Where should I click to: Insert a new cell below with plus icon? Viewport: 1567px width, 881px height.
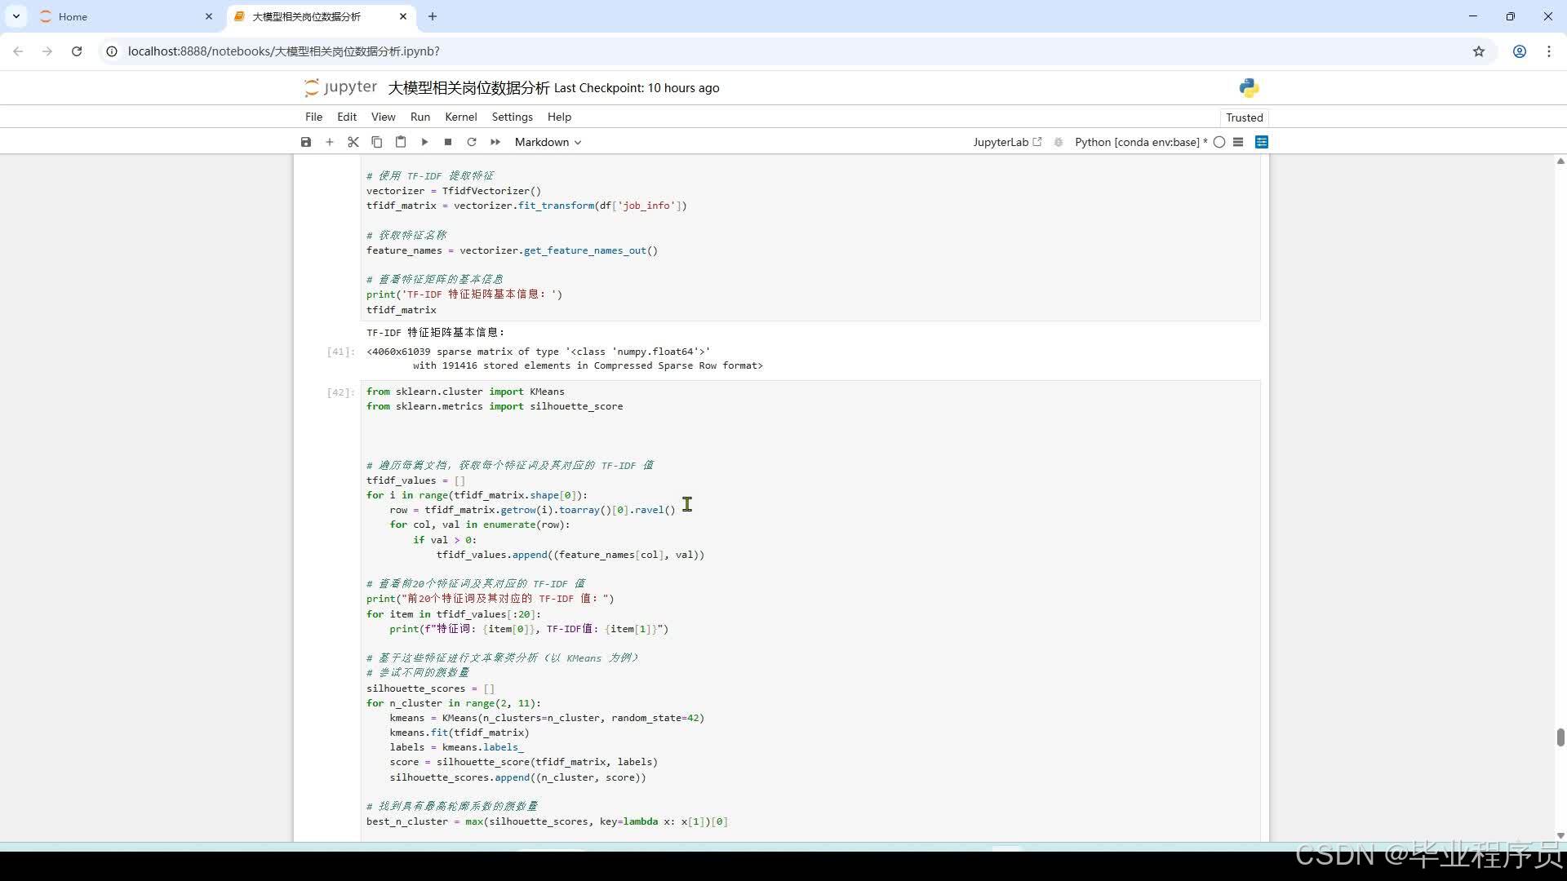point(330,142)
